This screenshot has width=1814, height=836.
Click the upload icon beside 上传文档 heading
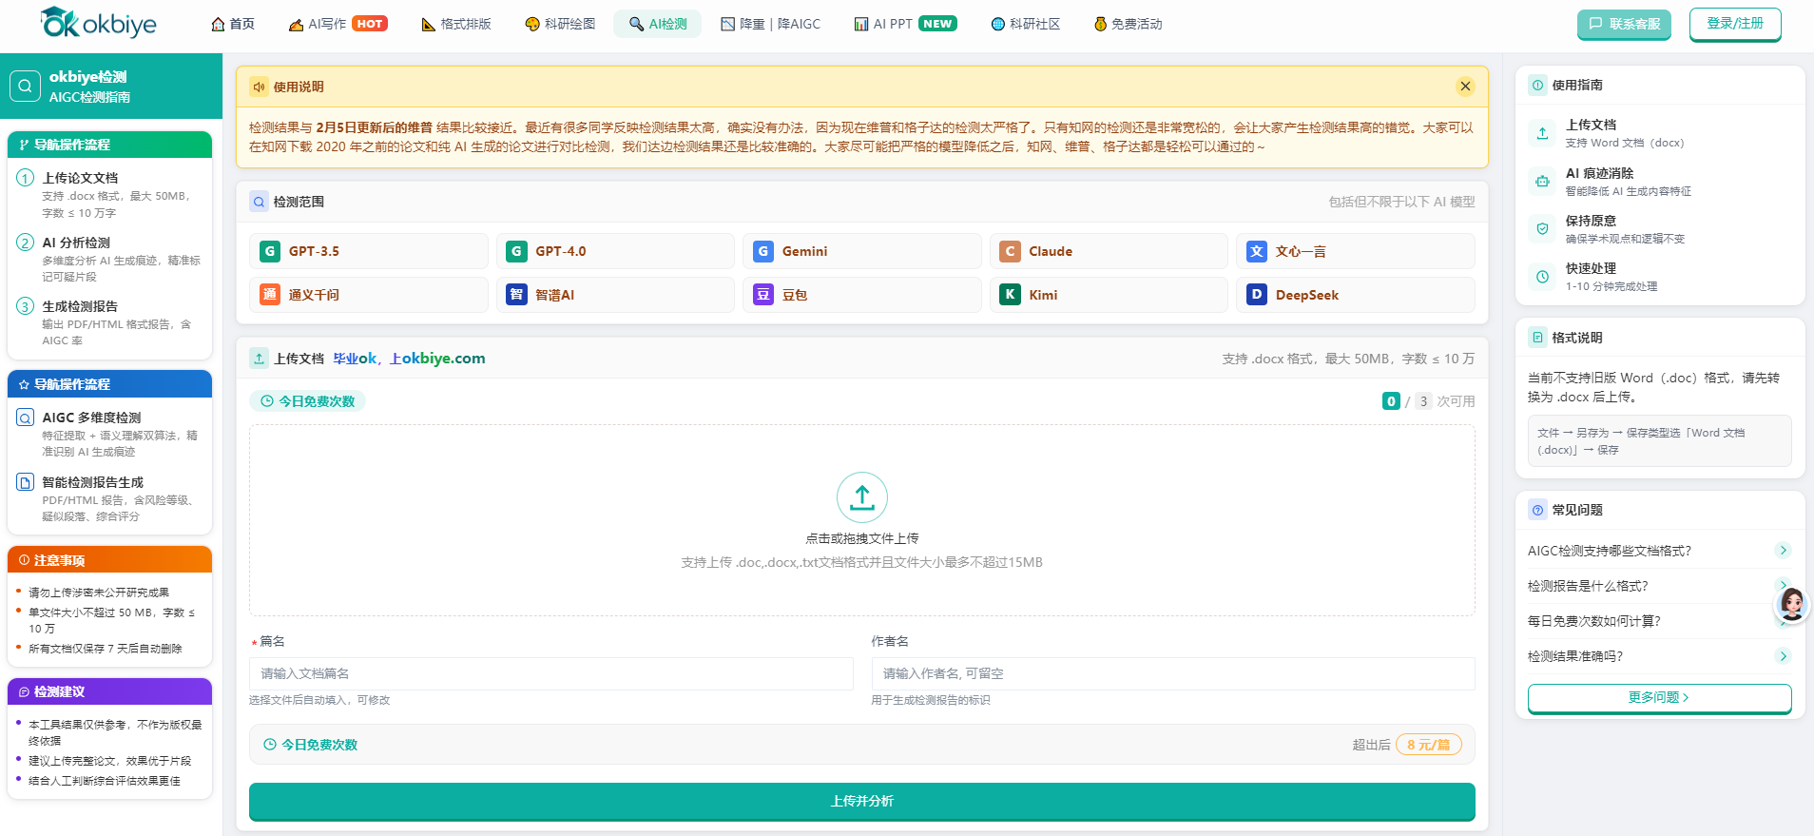[259, 359]
